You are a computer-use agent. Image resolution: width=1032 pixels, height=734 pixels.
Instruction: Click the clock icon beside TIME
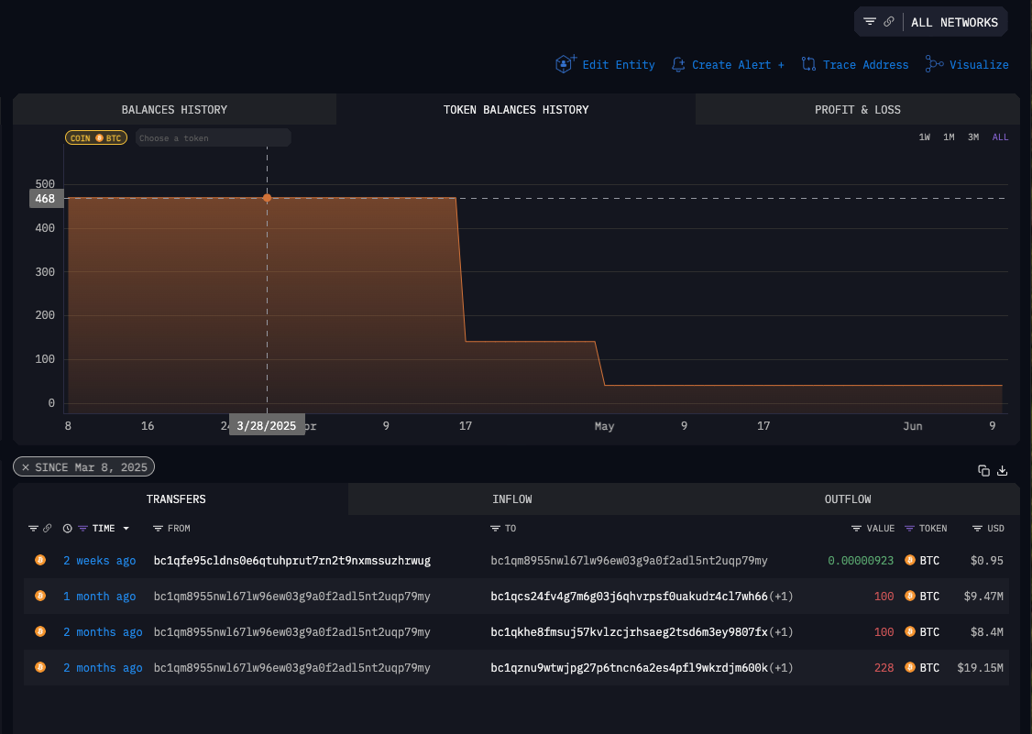tap(68, 529)
